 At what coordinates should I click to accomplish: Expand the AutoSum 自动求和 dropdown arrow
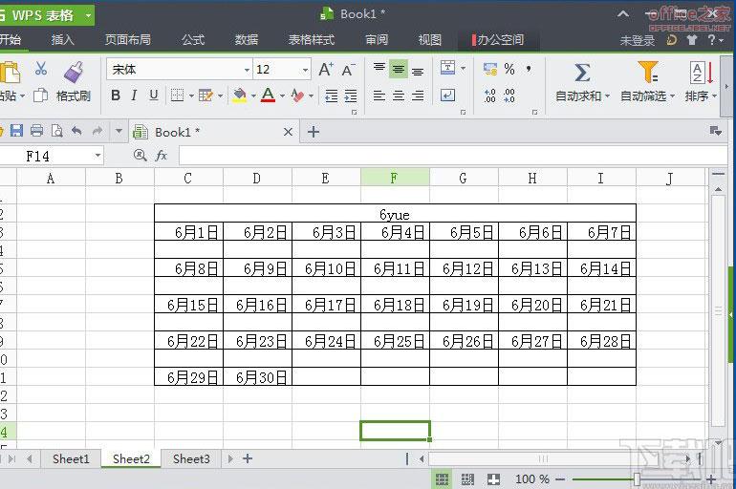point(607,96)
